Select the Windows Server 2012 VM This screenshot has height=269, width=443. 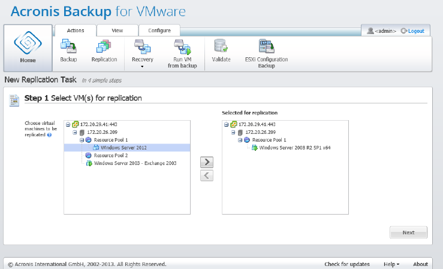click(x=127, y=148)
